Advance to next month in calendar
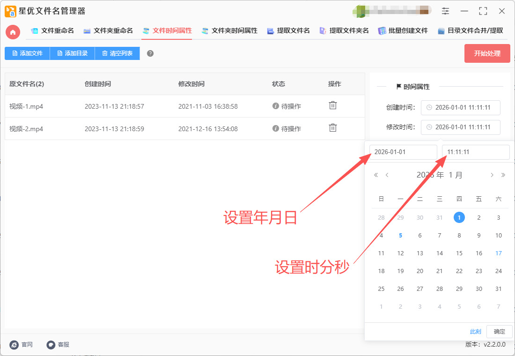 pos(492,175)
